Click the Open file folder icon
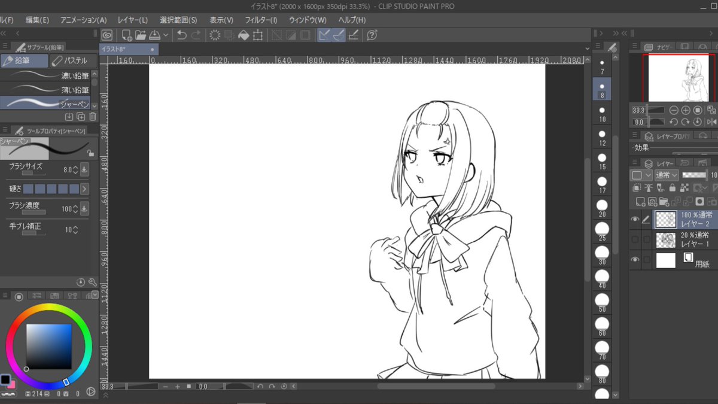This screenshot has height=404, width=718. 141,35
